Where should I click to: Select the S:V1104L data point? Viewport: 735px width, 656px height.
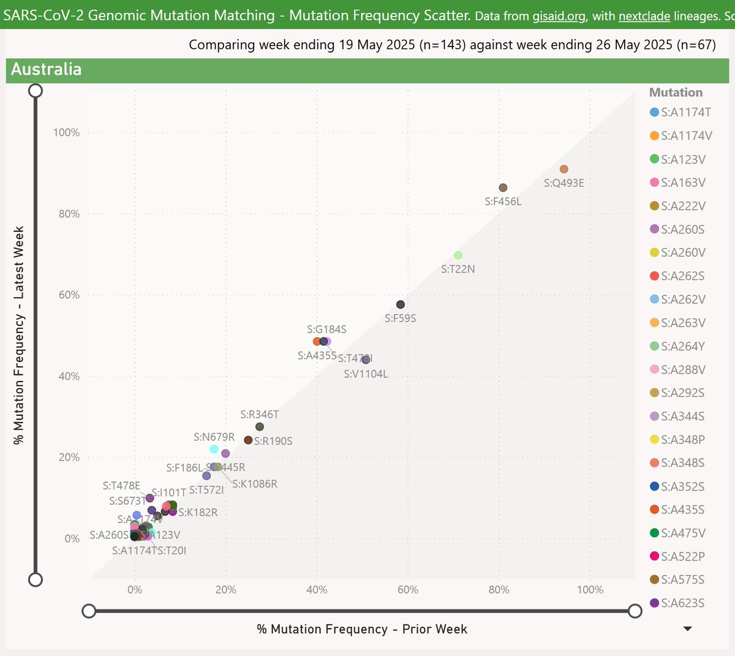point(366,360)
